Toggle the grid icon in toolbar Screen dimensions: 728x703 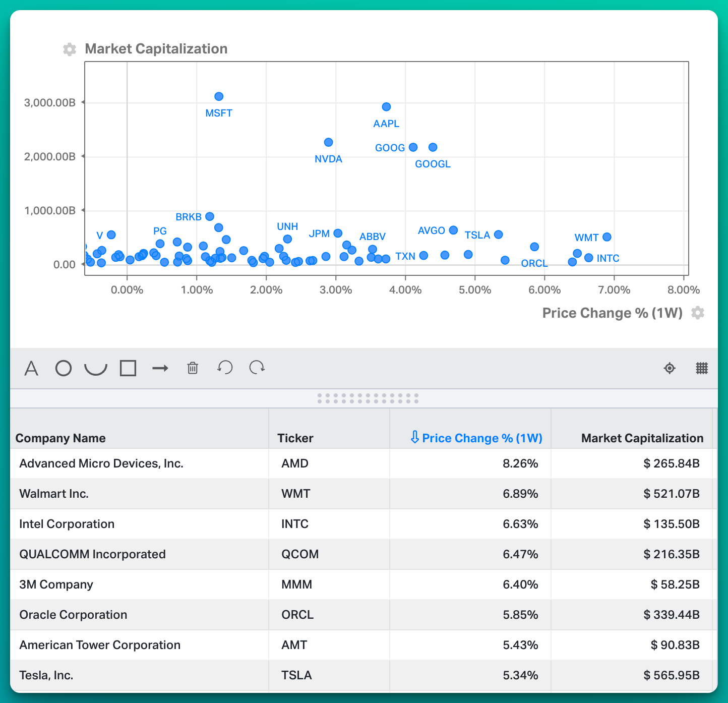(x=702, y=368)
